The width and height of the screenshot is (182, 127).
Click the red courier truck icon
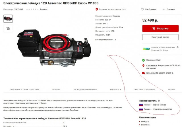(x=144, y=73)
